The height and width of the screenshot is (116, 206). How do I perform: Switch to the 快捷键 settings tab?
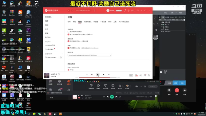pos(96,22)
